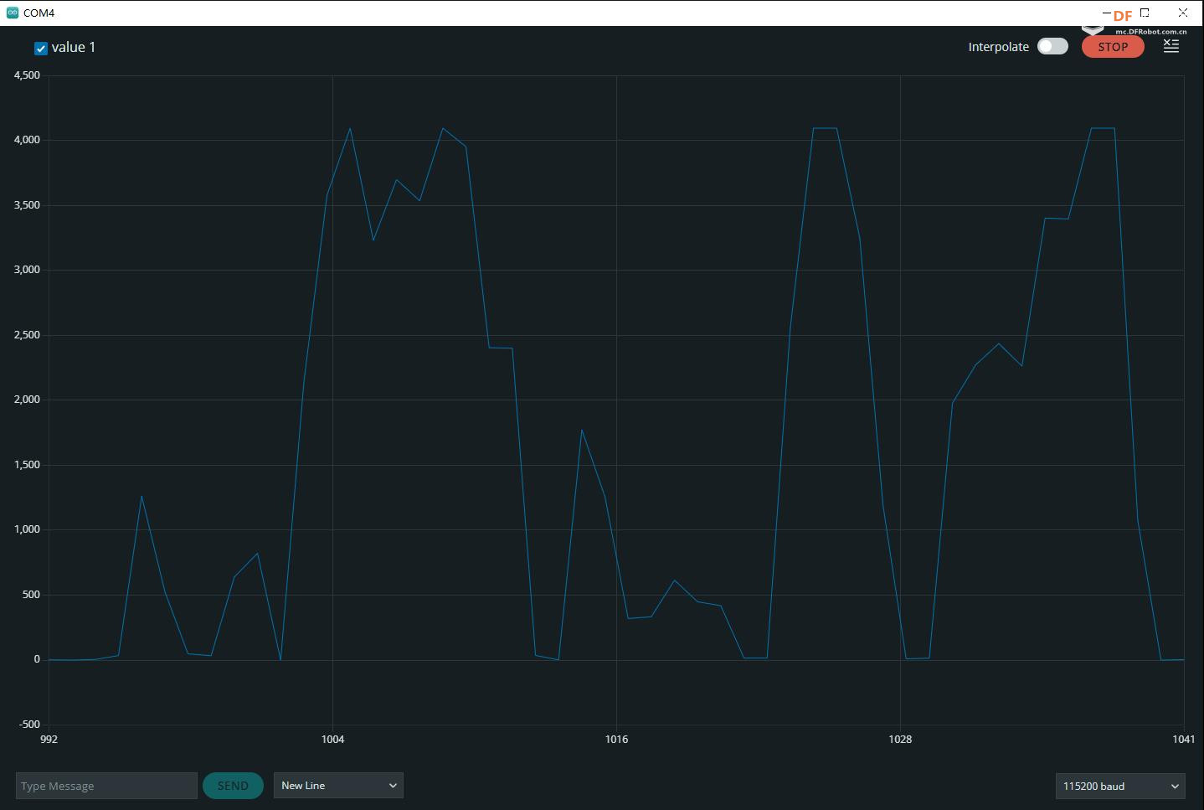Click the value 1 legend label

74,48
